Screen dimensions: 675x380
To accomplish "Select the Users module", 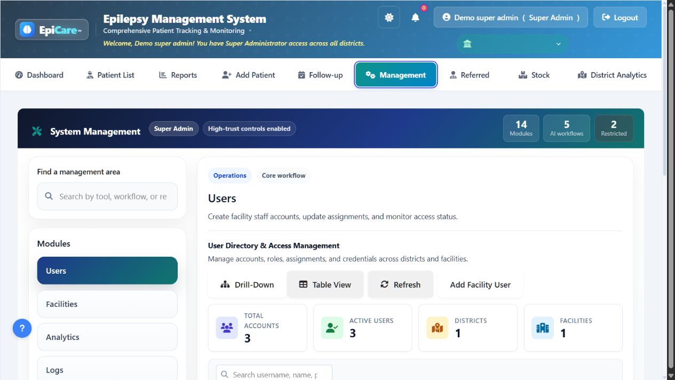I will coord(107,271).
